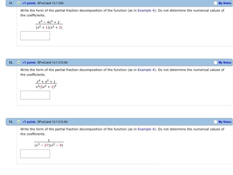Expand the plus icon on question 11

coord(20,3)
